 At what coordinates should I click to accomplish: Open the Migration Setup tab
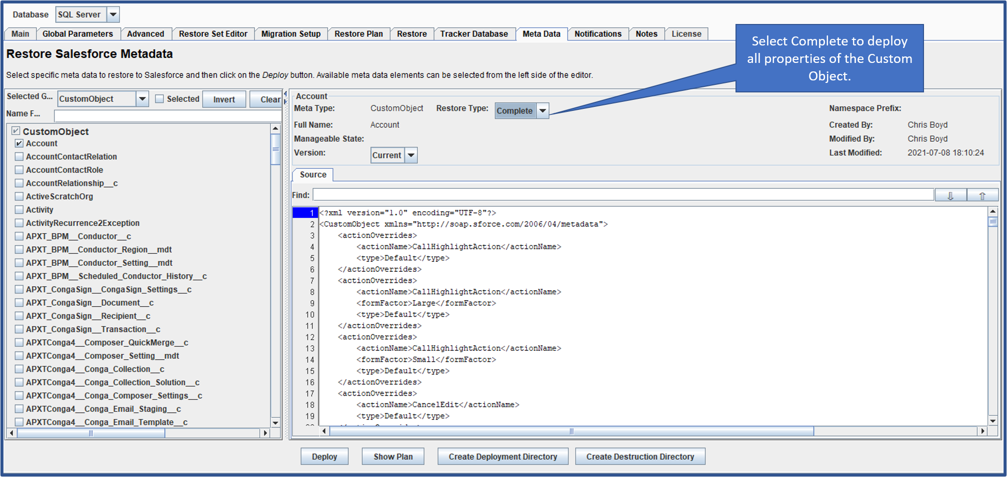pyautogui.click(x=291, y=34)
